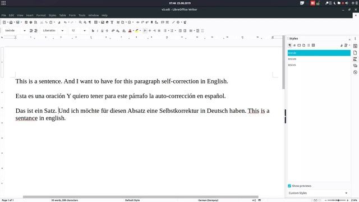Open the font name dropdown arrow
The width and height of the screenshot is (359, 202).
click(x=62, y=30)
